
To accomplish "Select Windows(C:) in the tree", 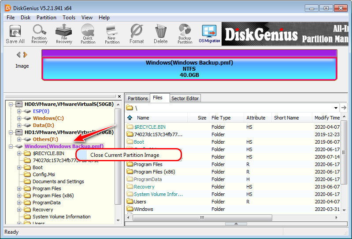I will [48, 118].
